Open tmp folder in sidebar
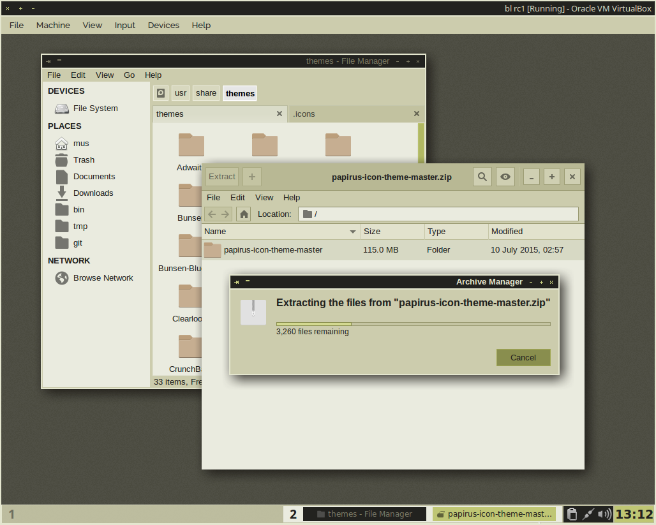The height and width of the screenshot is (525, 656). (80, 226)
